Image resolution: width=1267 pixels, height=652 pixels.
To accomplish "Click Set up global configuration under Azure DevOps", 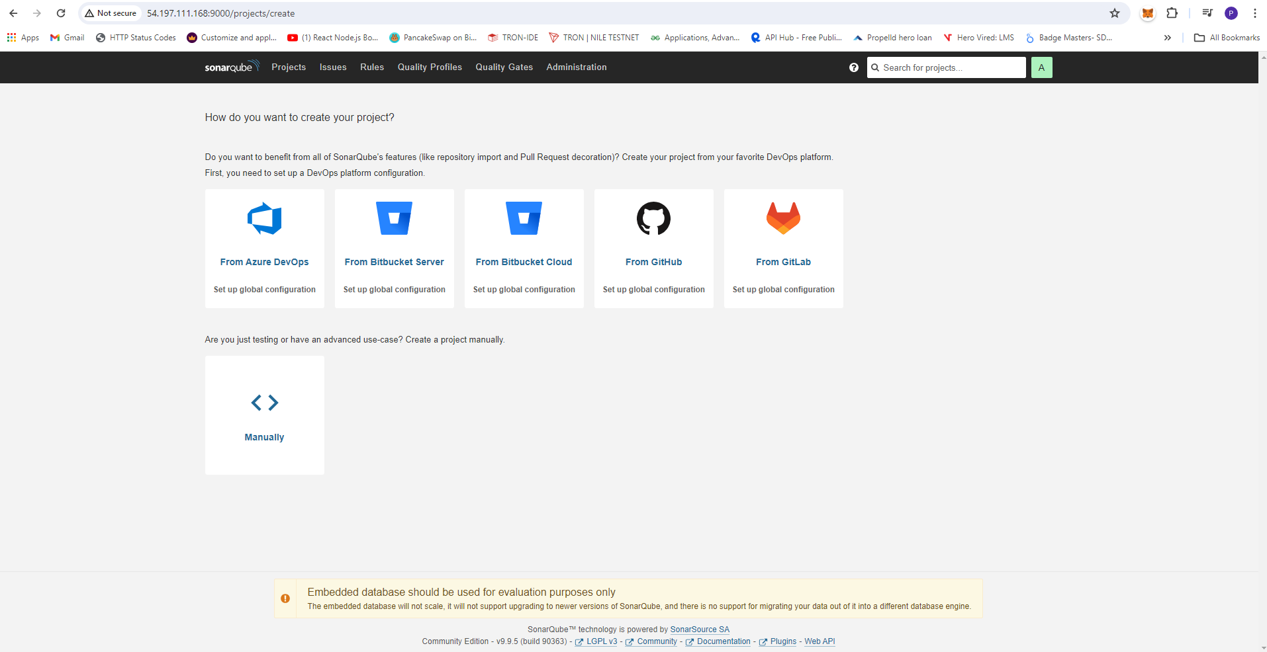I will 264,290.
